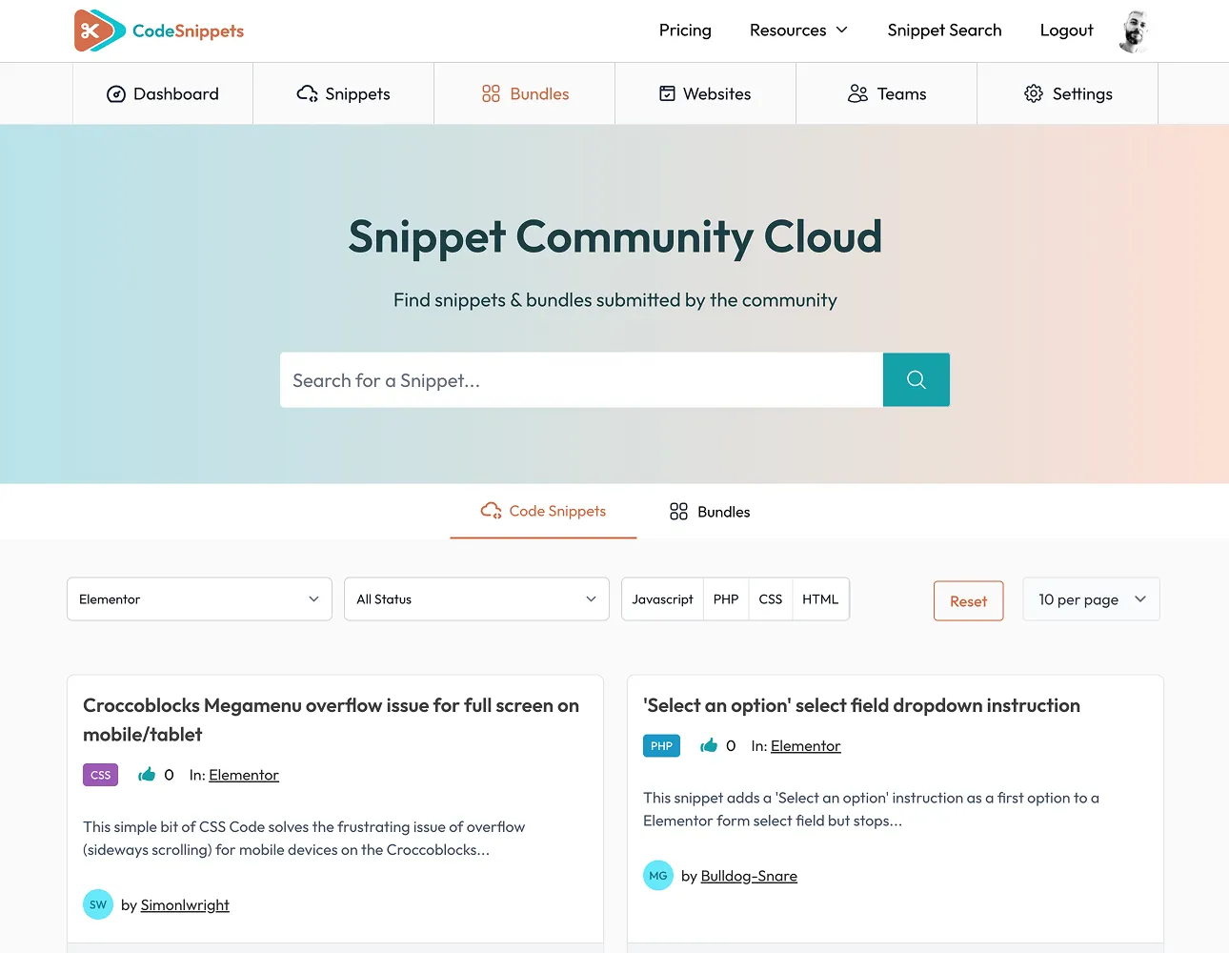Open the Elementor category dropdown
Screen dimensions: 1229x953
pyautogui.click(x=199, y=598)
